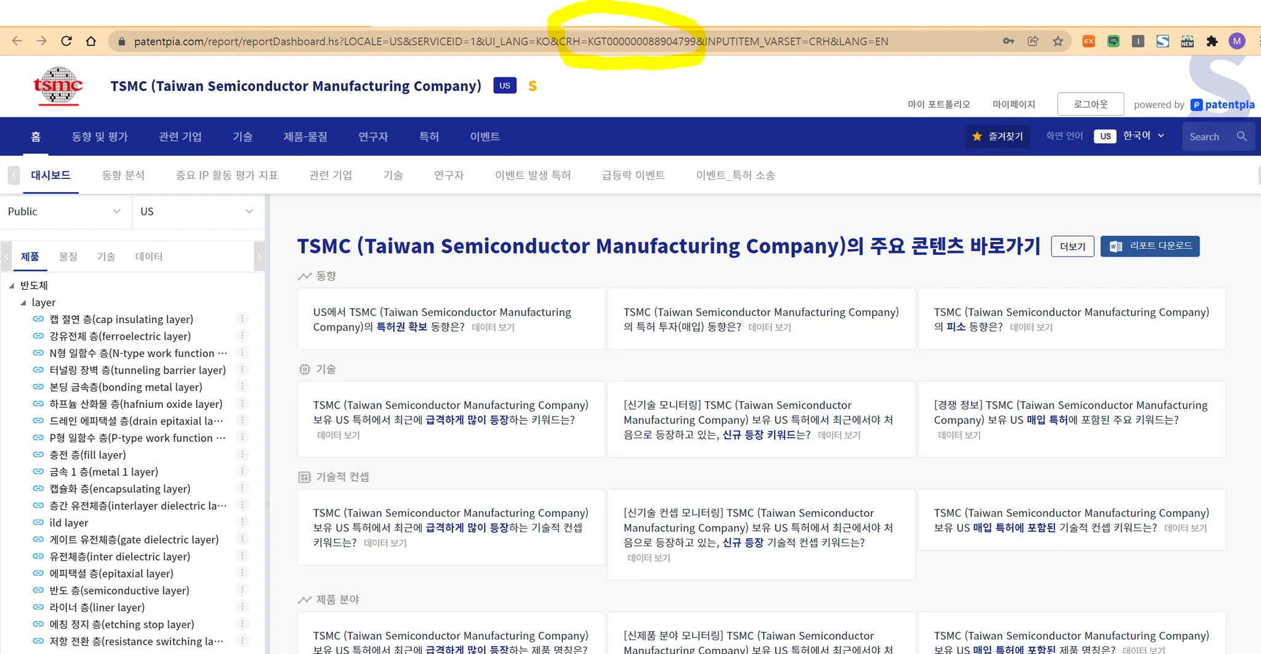1261x654 pixels.
Task: Open the browser home page icon
Action: (91, 41)
